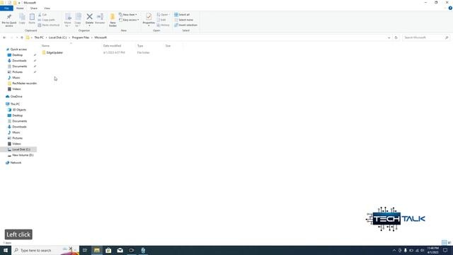The image size is (453, 255).
Task: Select the EdgeUpdate folder
Action: [52, 52]
